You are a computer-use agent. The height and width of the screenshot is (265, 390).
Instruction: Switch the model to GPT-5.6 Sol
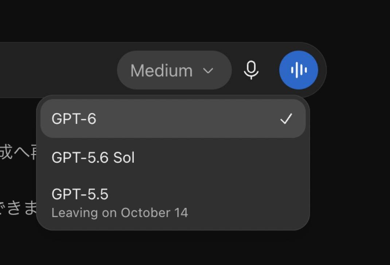173,157
